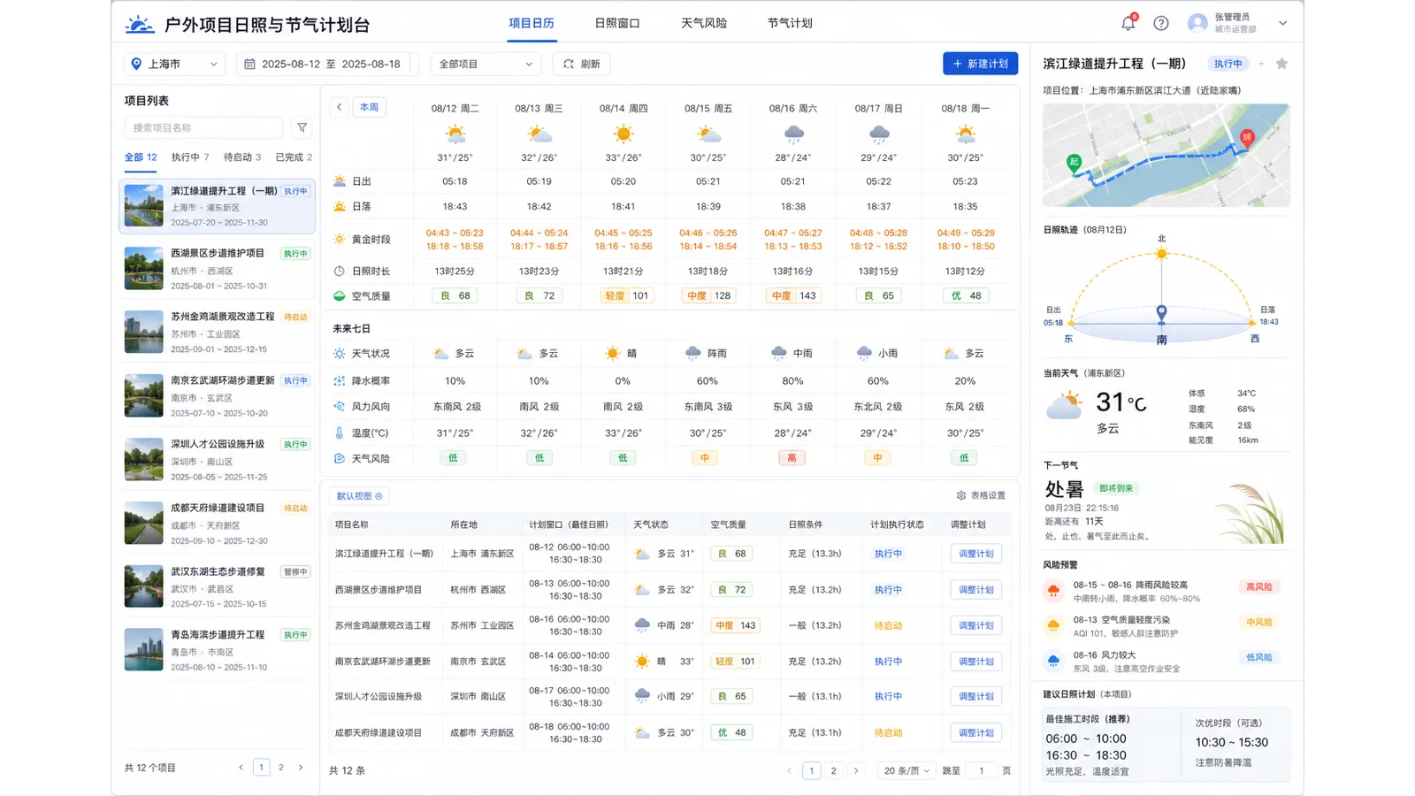Click the 新建计划 button

click(x=980, y=64)
